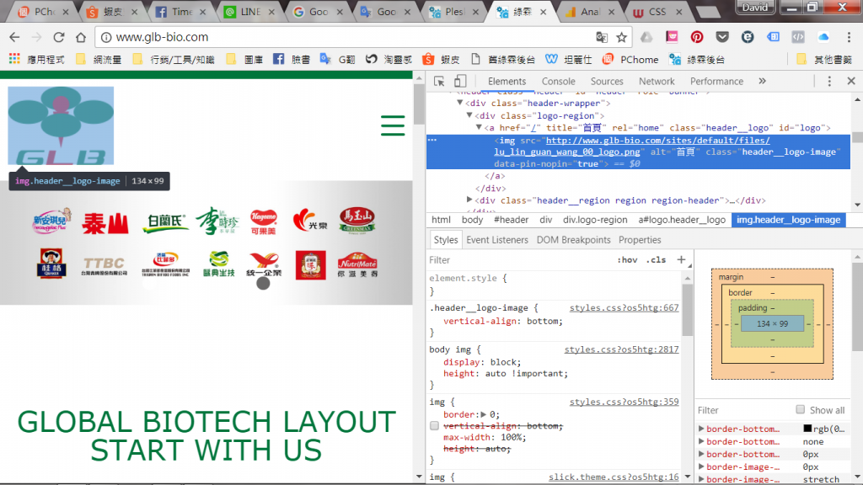Expand div.header__region node
The image size is (863, 485).
pos(469,200)
